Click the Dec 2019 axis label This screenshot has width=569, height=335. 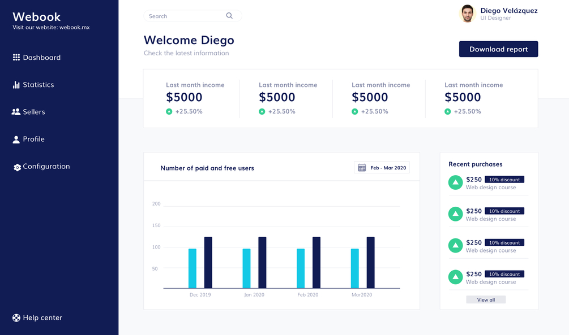click(200, 295)
